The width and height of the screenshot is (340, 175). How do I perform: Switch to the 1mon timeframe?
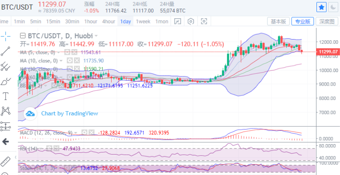pyautogui.click(x=162, y=21)
